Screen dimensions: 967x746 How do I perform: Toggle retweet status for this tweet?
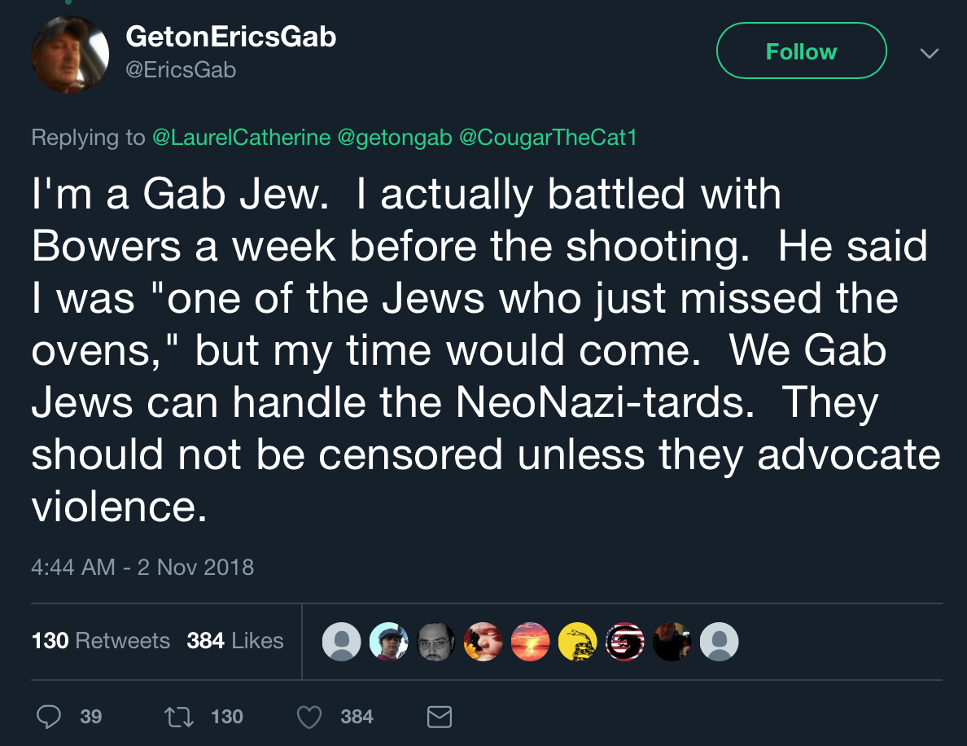tap(178, 717)
